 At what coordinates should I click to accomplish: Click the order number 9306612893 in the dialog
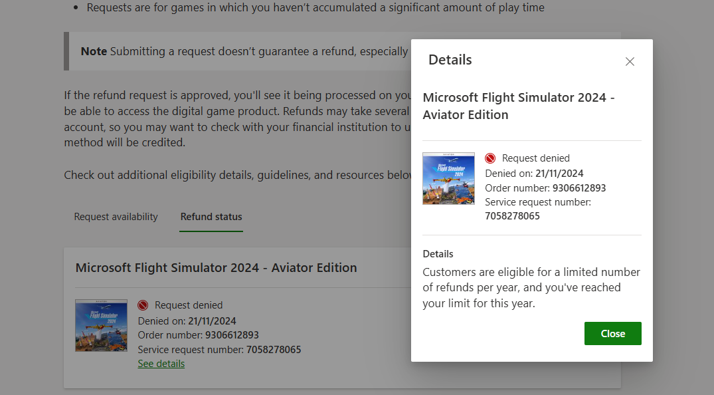pos(579,188)
